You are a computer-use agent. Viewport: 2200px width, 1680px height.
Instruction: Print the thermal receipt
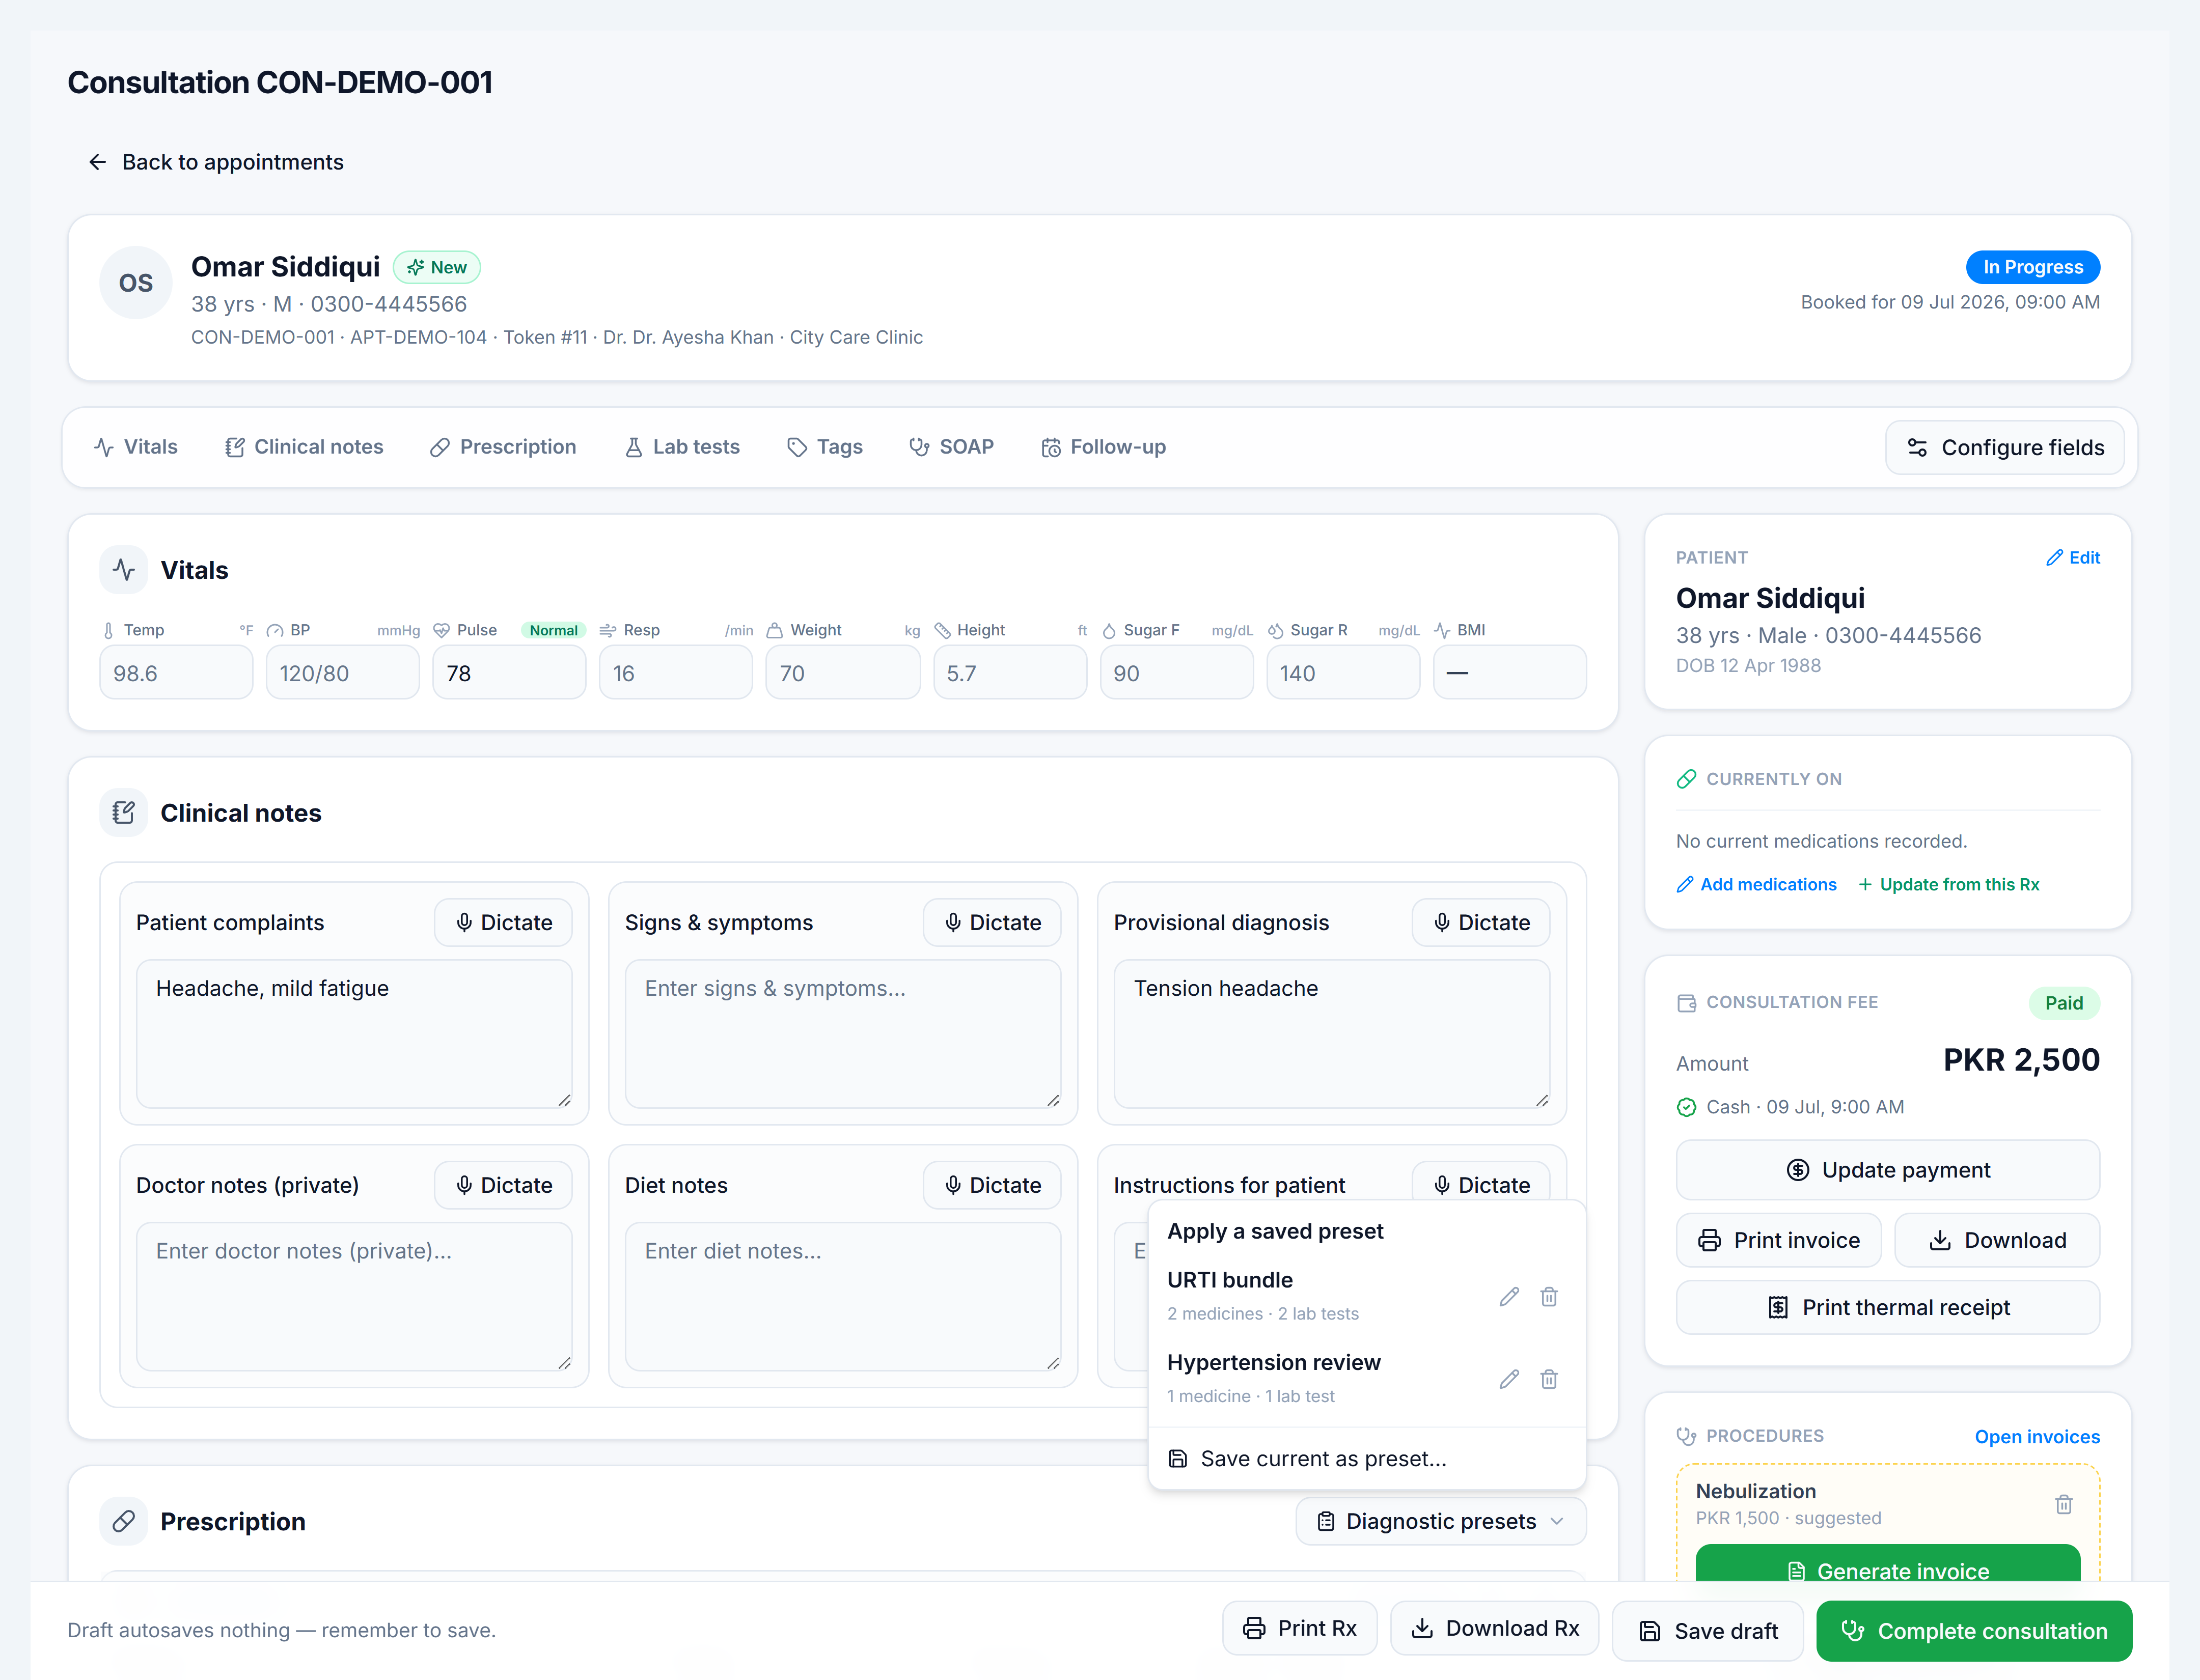1888,1307
